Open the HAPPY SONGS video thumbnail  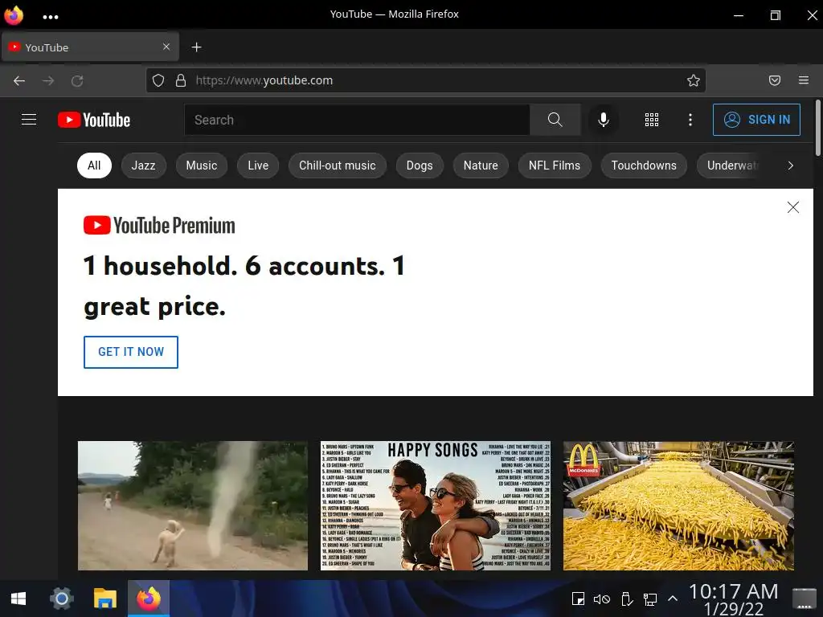pos(436,506)
